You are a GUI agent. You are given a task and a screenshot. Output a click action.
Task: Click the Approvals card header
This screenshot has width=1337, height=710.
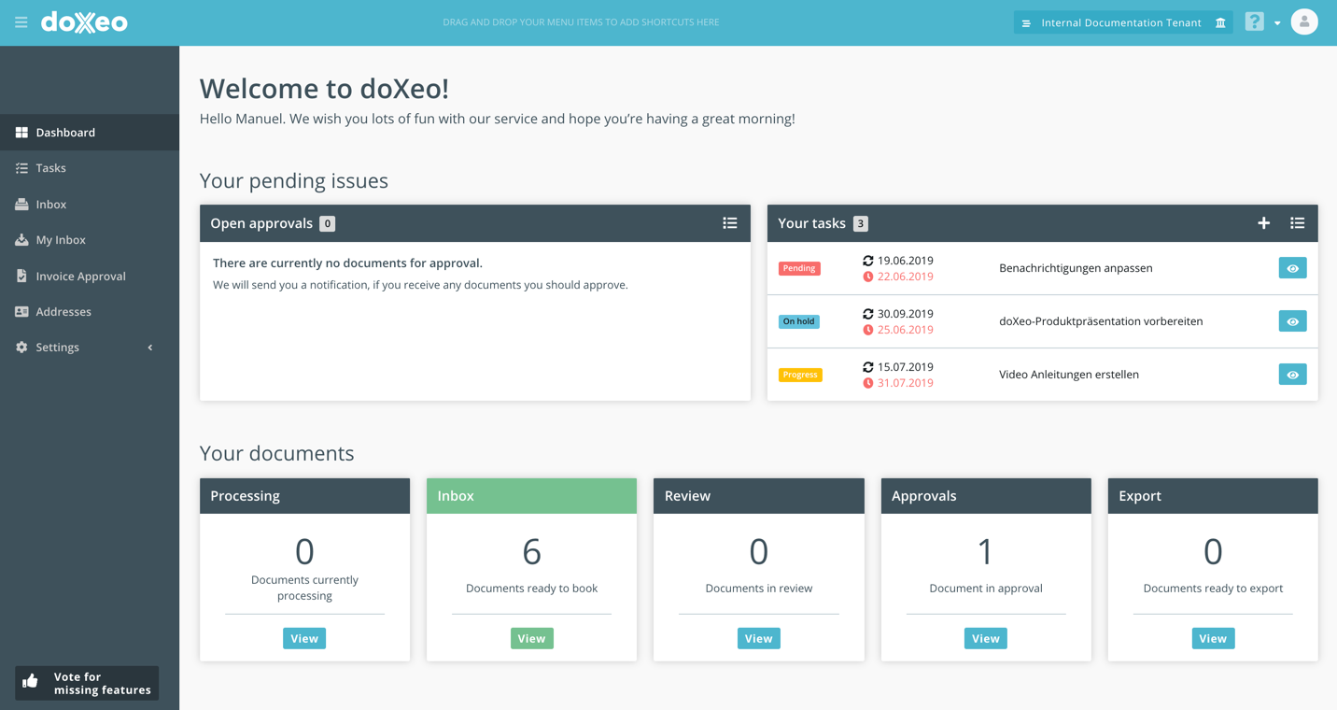(986, 496)
